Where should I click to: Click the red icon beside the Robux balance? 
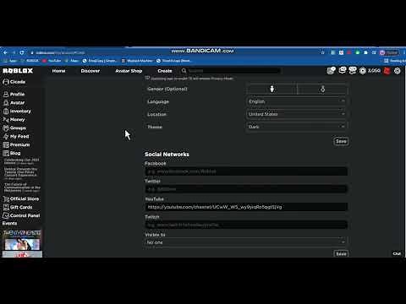point(387,71)
